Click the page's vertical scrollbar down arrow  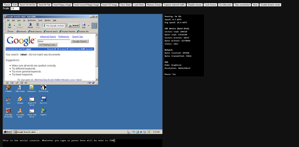96,79
